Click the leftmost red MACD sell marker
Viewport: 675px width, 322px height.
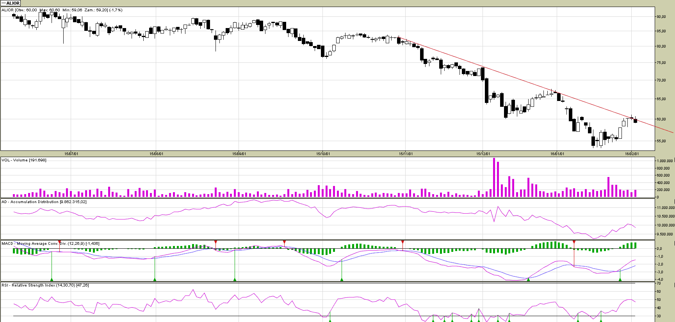(x=59, y=242)
